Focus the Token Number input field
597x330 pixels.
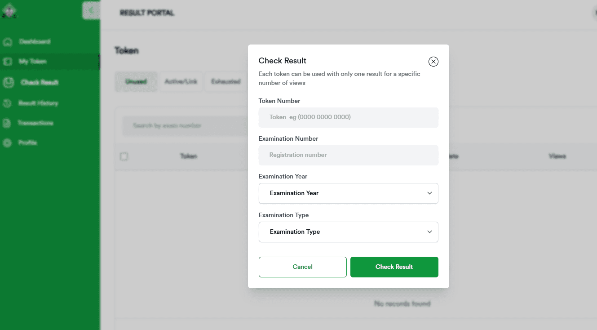(x=348, y=117)
